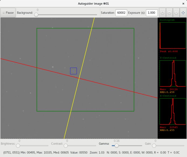This screenshot has height=157, width=187.
Task: Click the 'Med: 00605' status entry
Action: [61, 152]
